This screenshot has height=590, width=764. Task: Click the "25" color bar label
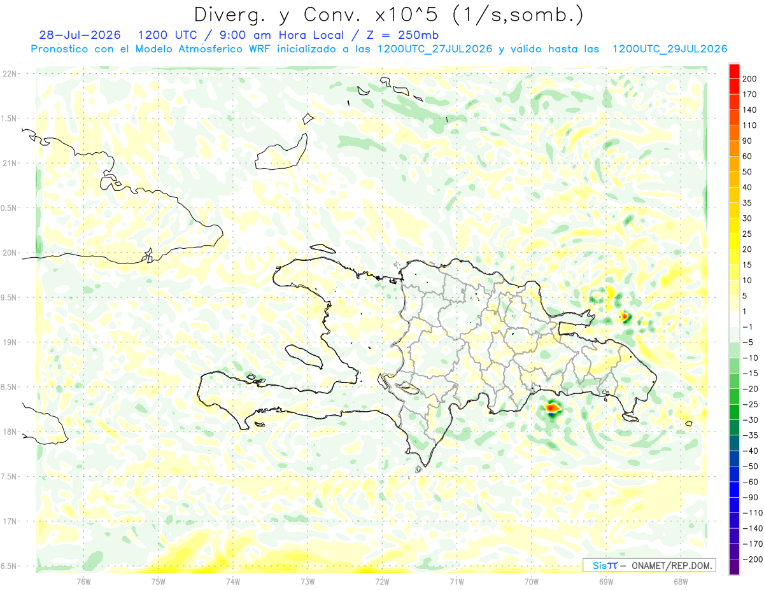point(747,234)
